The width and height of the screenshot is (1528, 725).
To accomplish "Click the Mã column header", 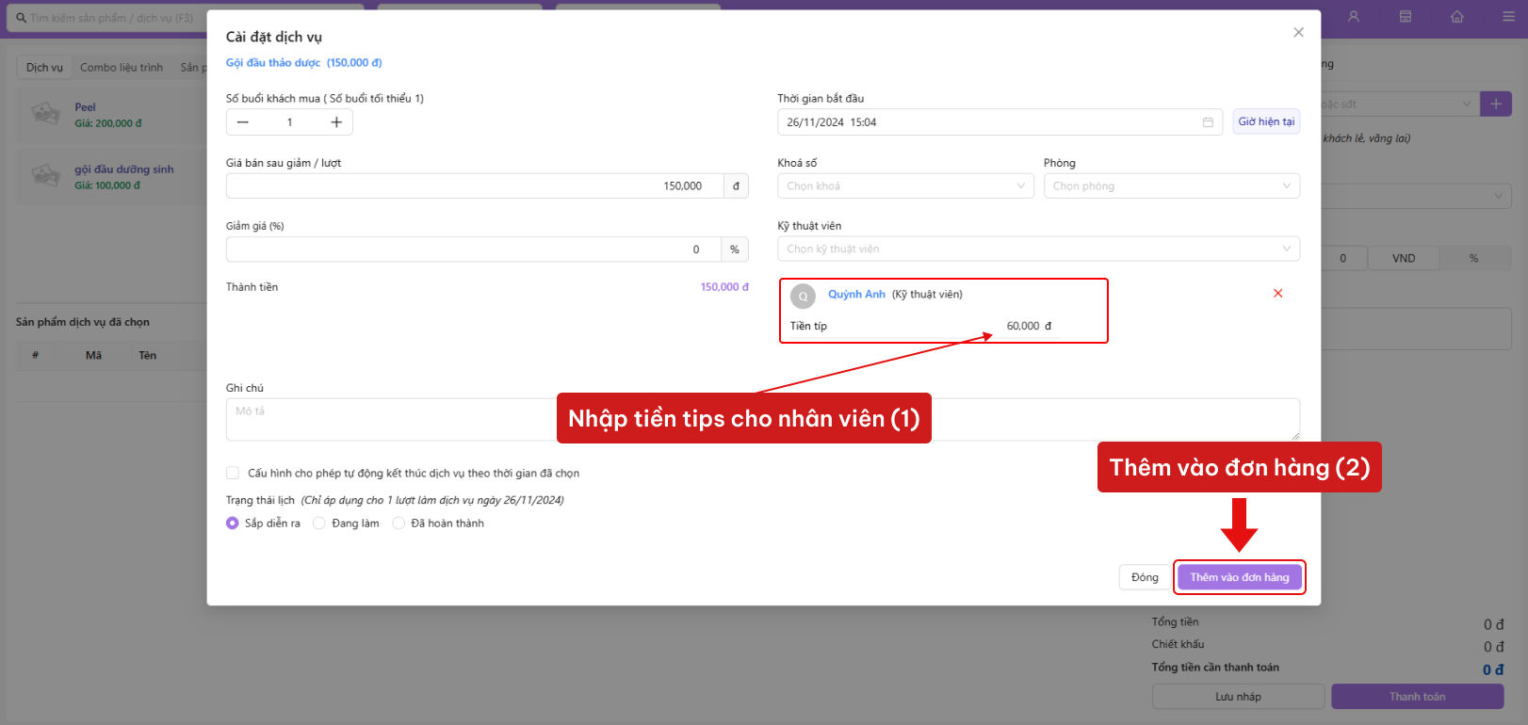I will coord(93,355).
